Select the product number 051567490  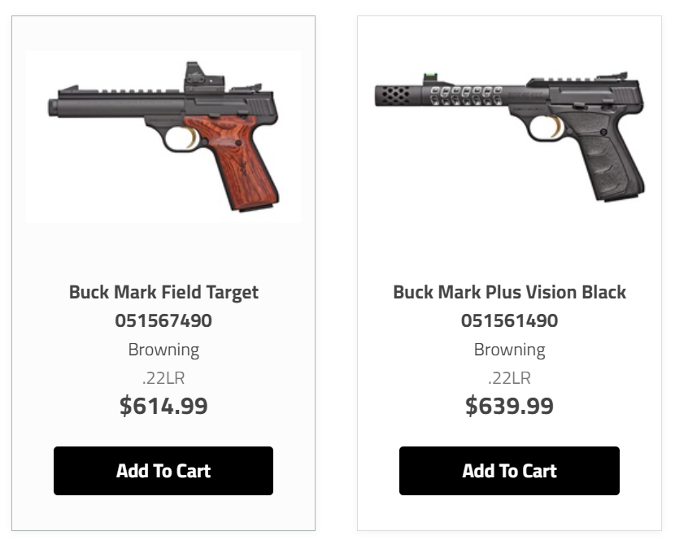click(163, 320)
